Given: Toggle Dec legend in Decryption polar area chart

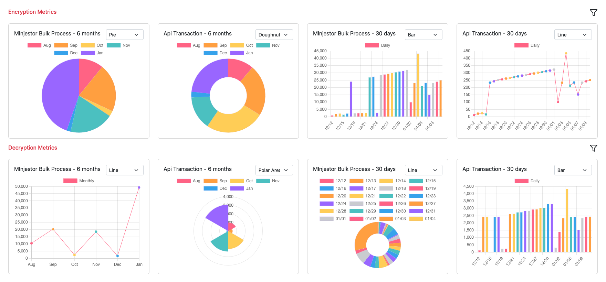Looking at the screenshot, I should (215, 188).
